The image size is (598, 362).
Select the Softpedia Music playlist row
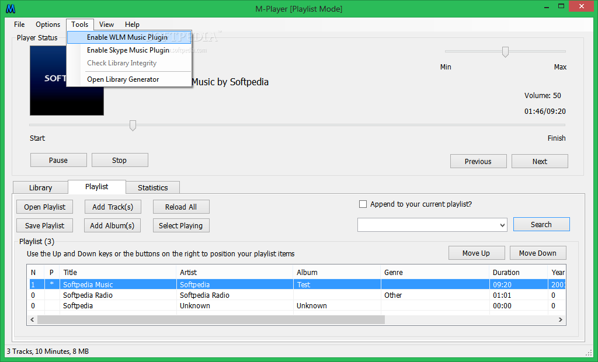(x=297, y=284)
